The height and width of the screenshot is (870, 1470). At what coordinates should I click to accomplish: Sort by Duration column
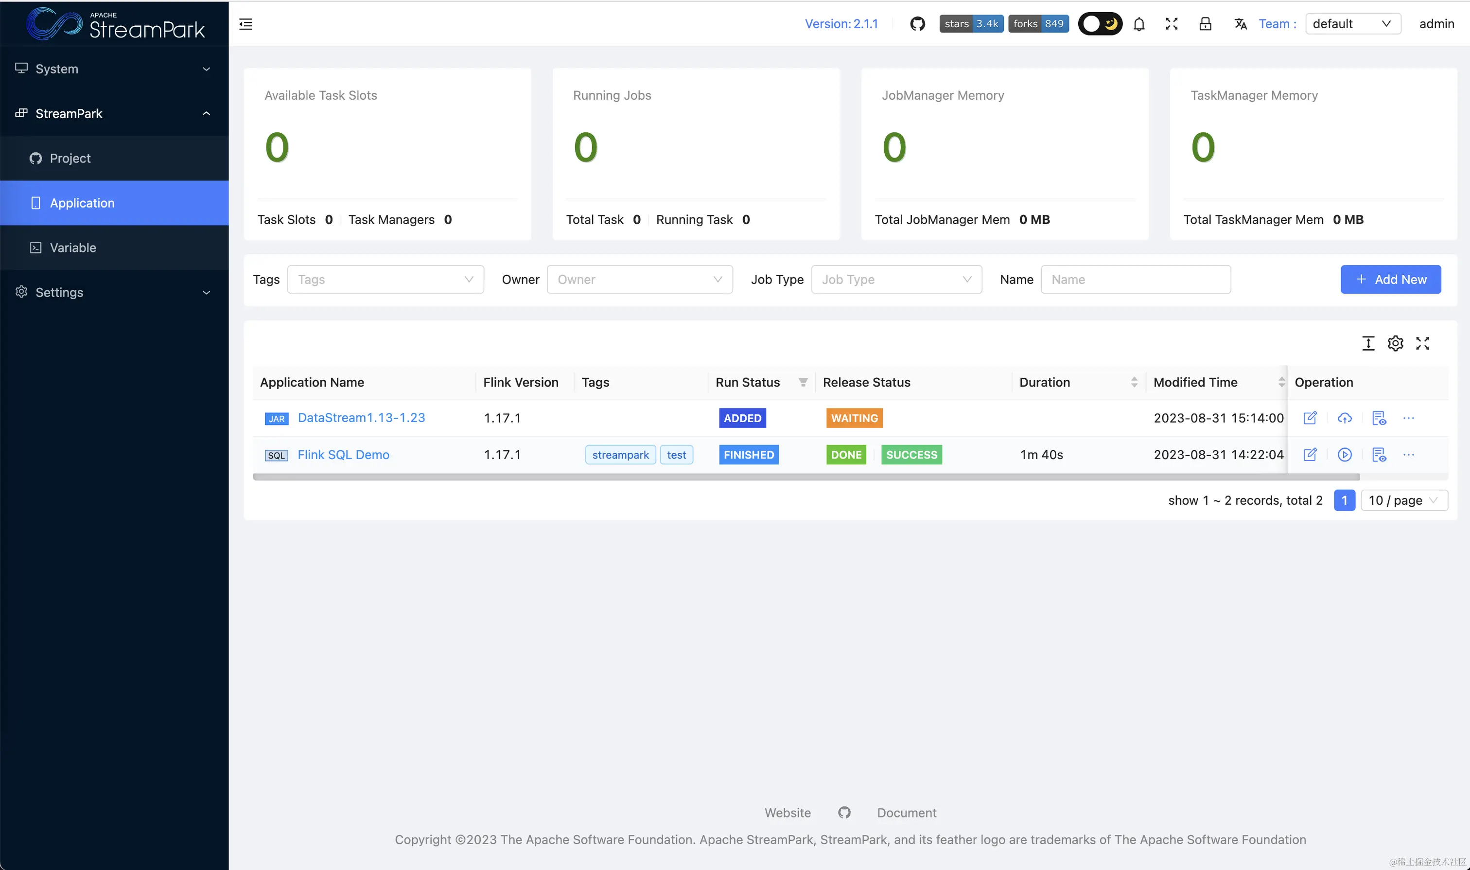pyautogui.click(x=1133, y=382)
